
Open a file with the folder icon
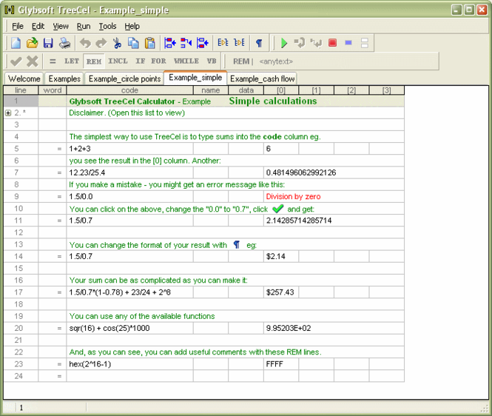tap(32, 43)
